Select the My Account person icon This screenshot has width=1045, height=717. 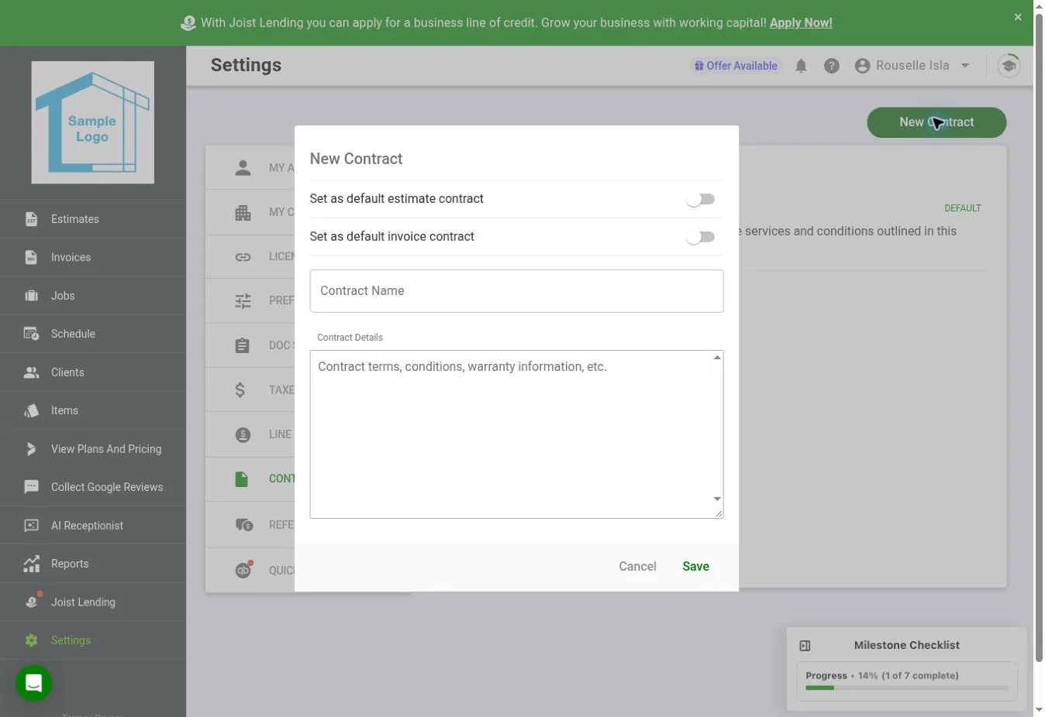pos(243,168)
